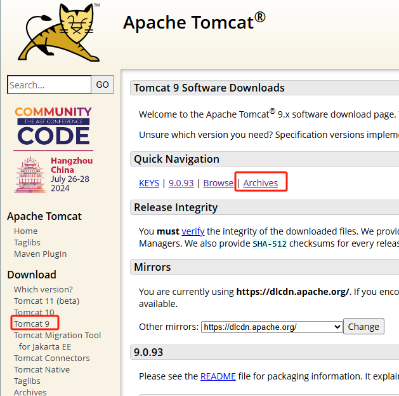Screen dimensions: 399x396
Task: Click the Apache Tomcat page title
Action: pyautogui.click(x=194, y=22)
